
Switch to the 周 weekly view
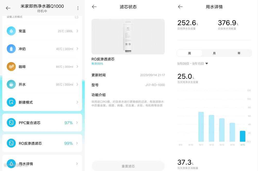click(x=190, y=53)
